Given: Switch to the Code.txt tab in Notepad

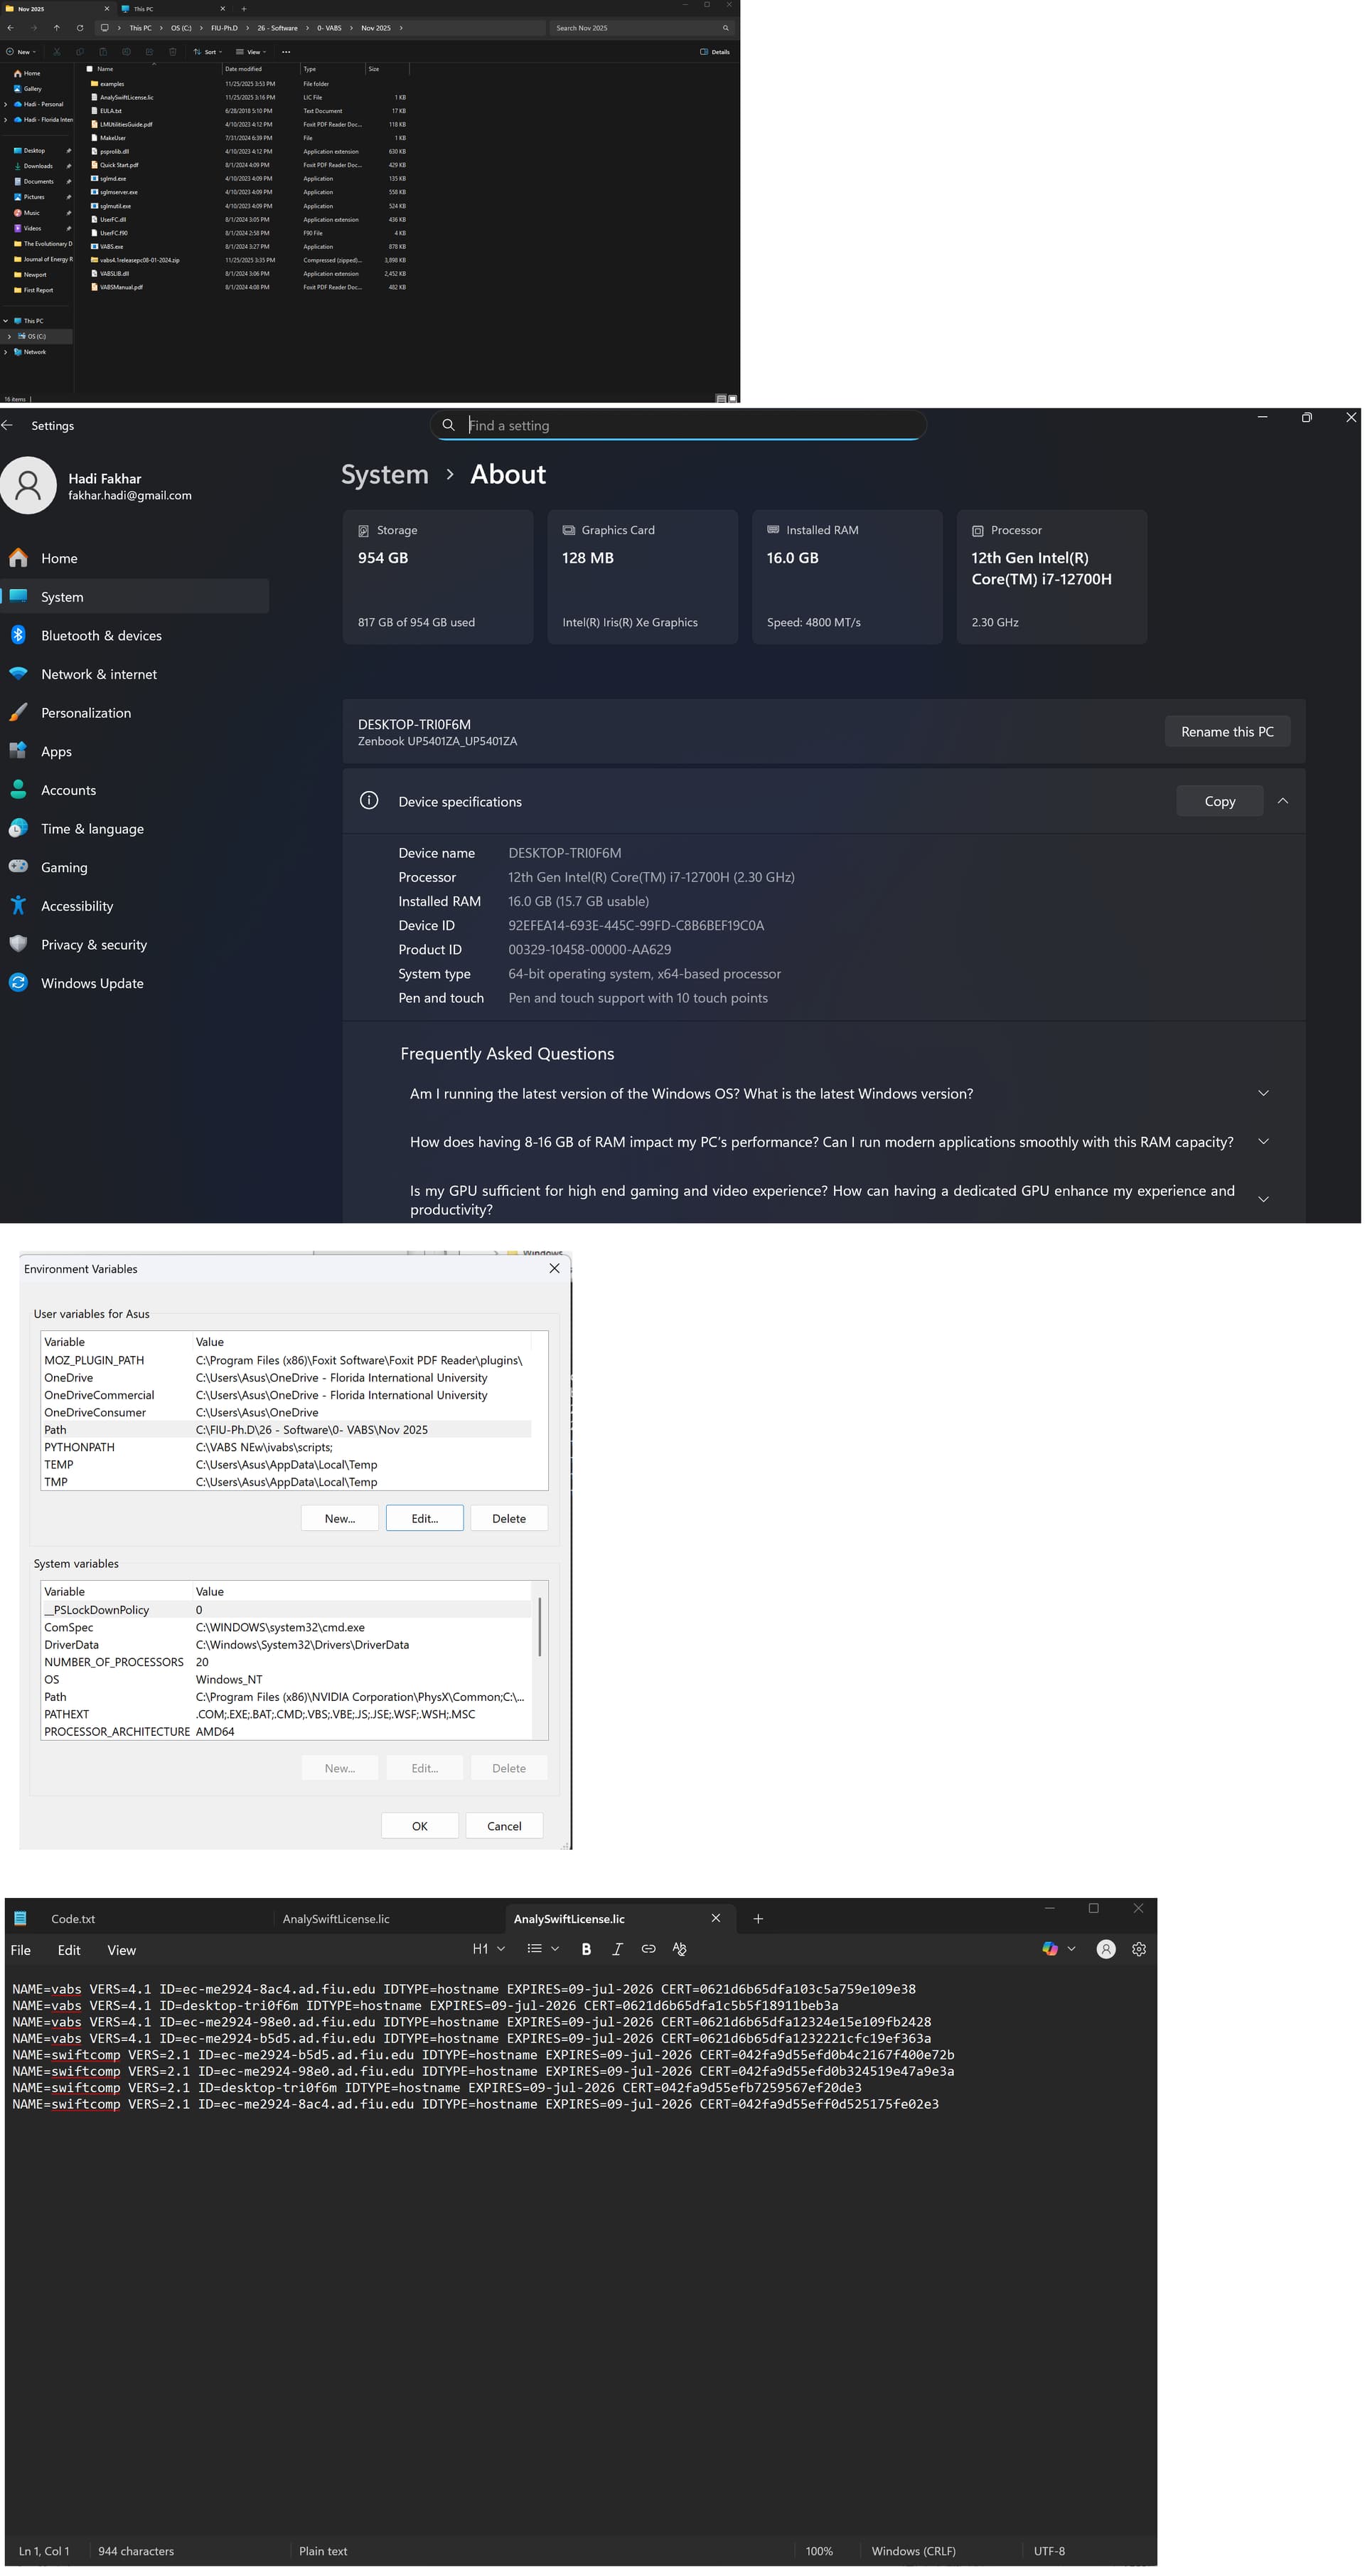Looking at the screenshot, I should click(73, 1919).
